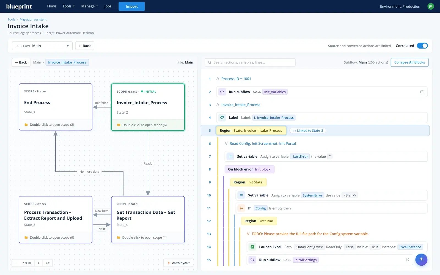Click the Tools breadcrumb link
The width and height of the screenshot is (440, 275).
pos(11,20)
